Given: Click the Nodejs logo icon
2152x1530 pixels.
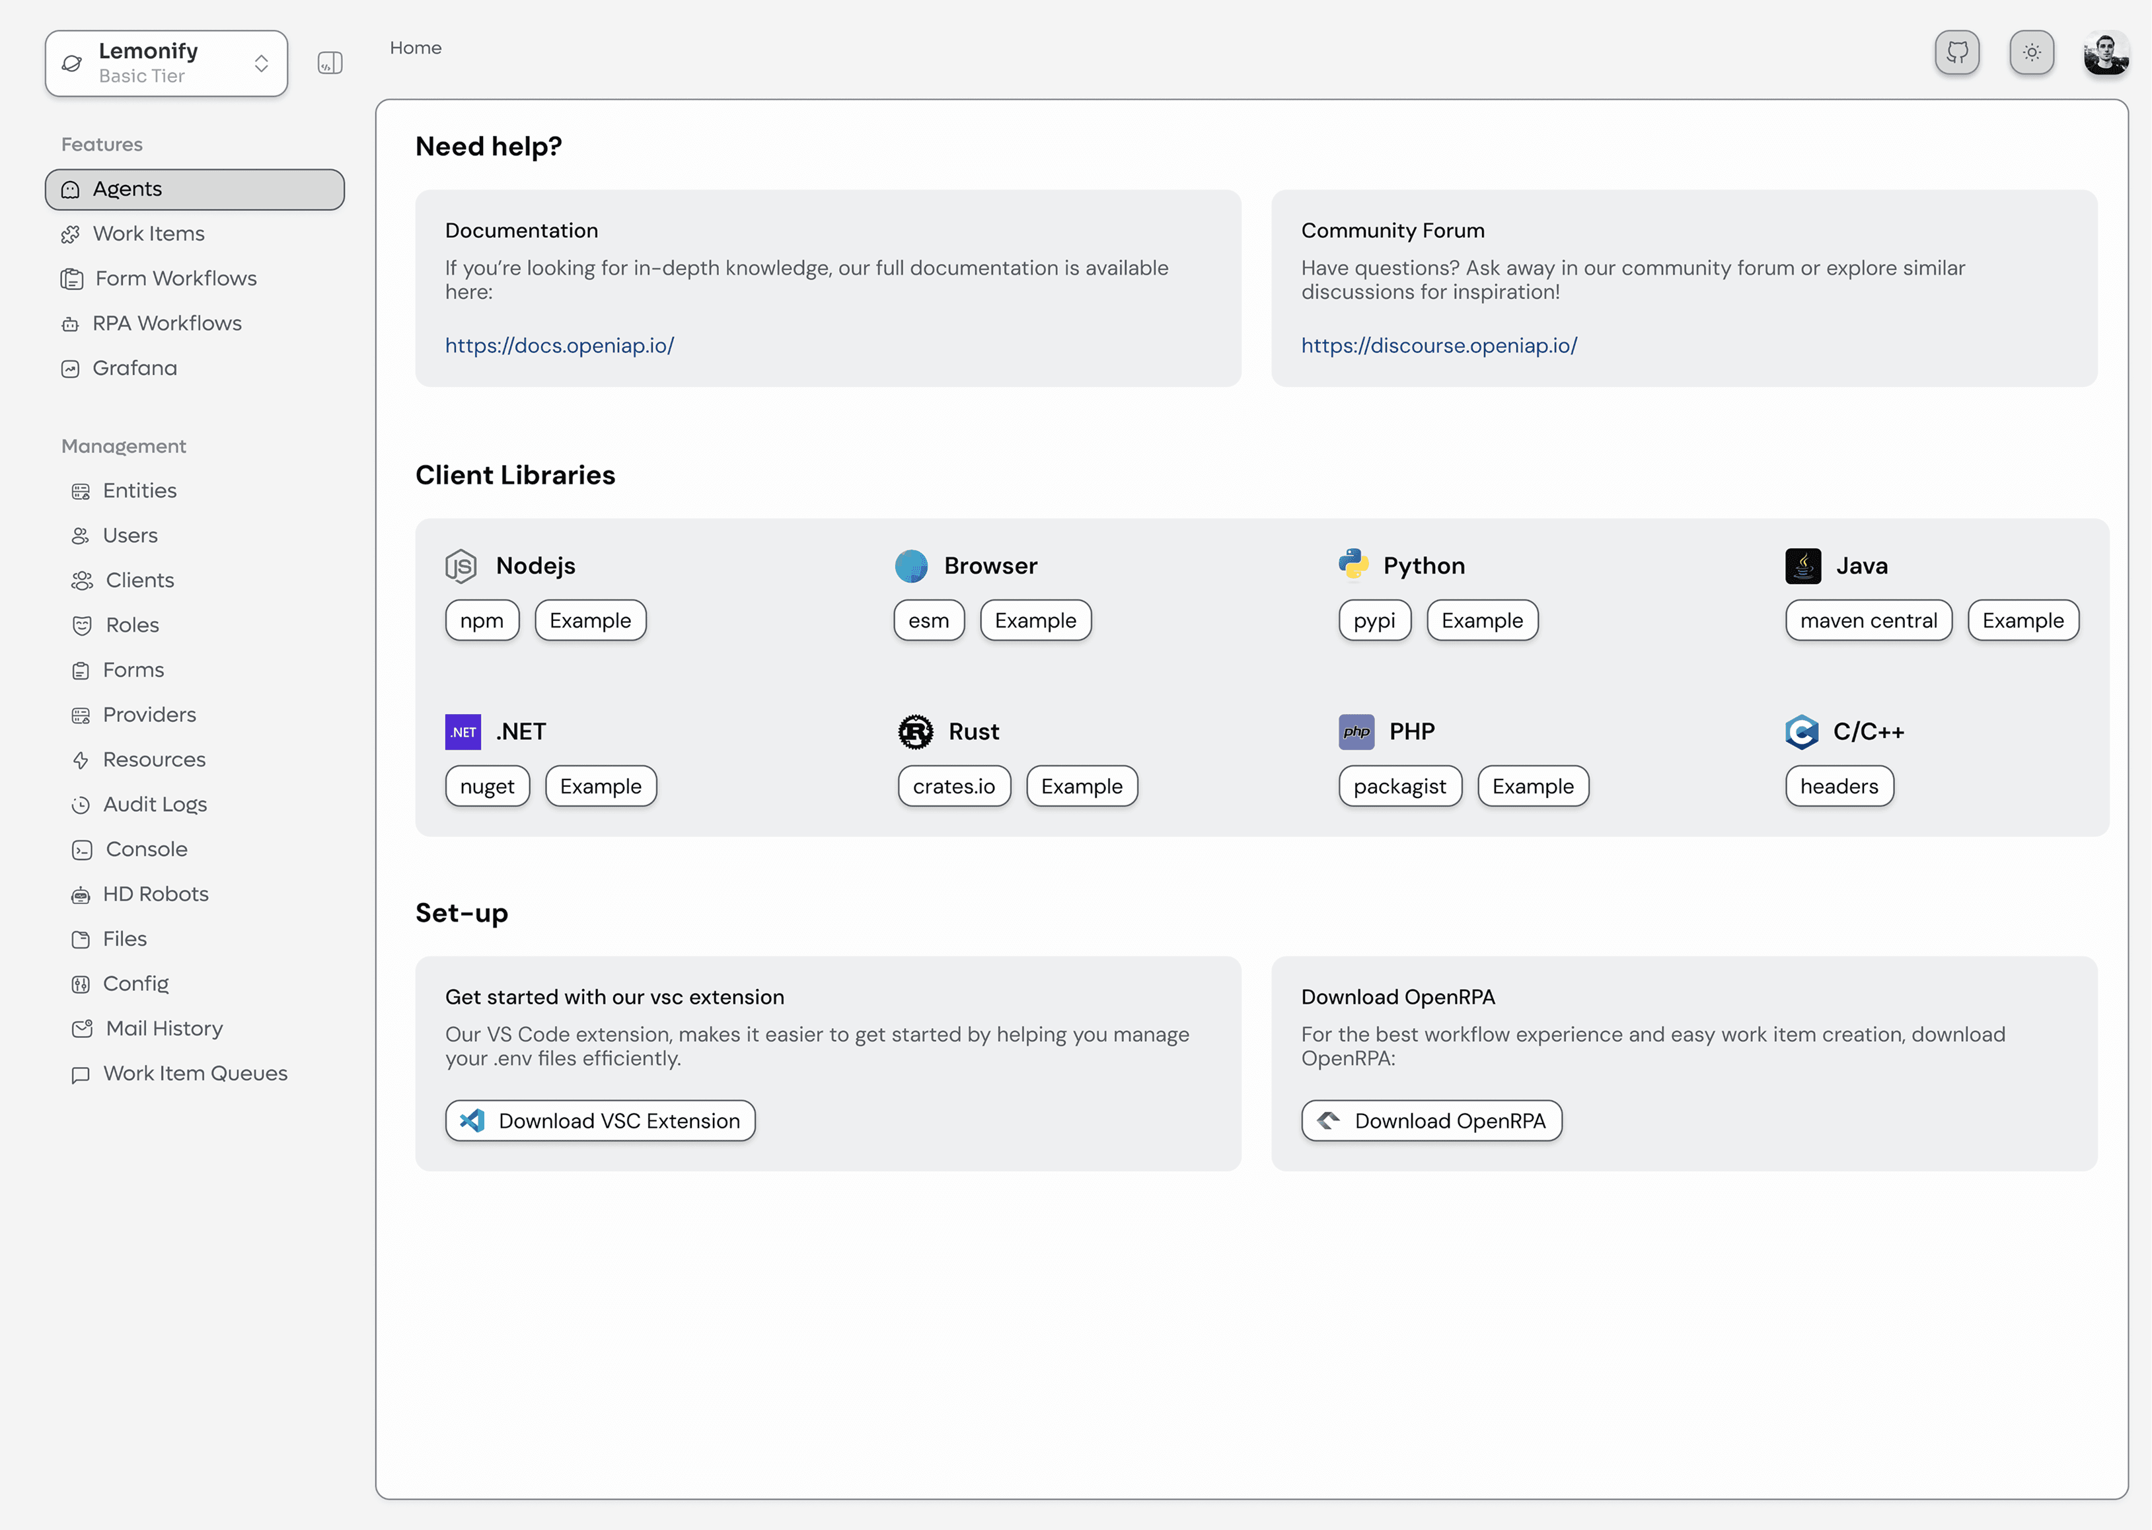Looking at the screenshot, I should point(461,566).
